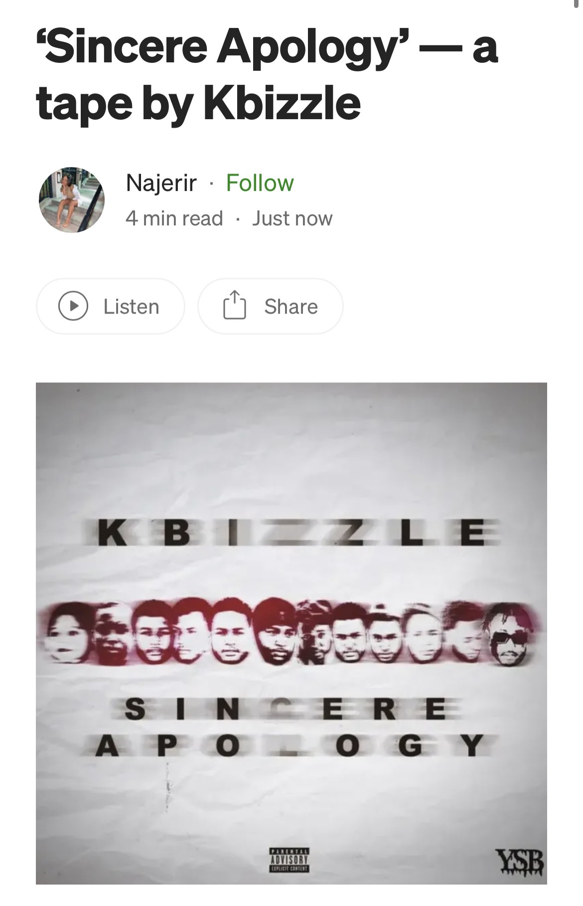Click the KBIZZLE text on the cover
583x906 pixels.
291,533
